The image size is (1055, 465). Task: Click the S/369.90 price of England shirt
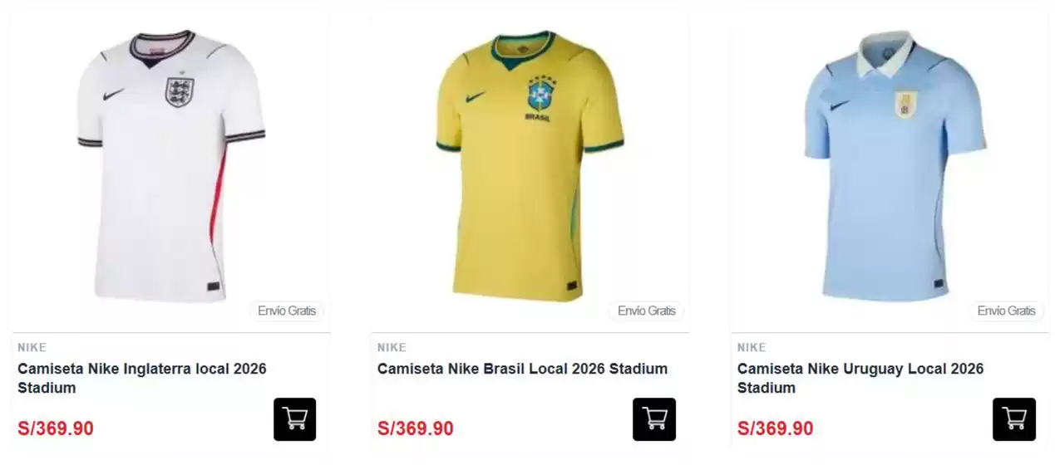point(56,428)
